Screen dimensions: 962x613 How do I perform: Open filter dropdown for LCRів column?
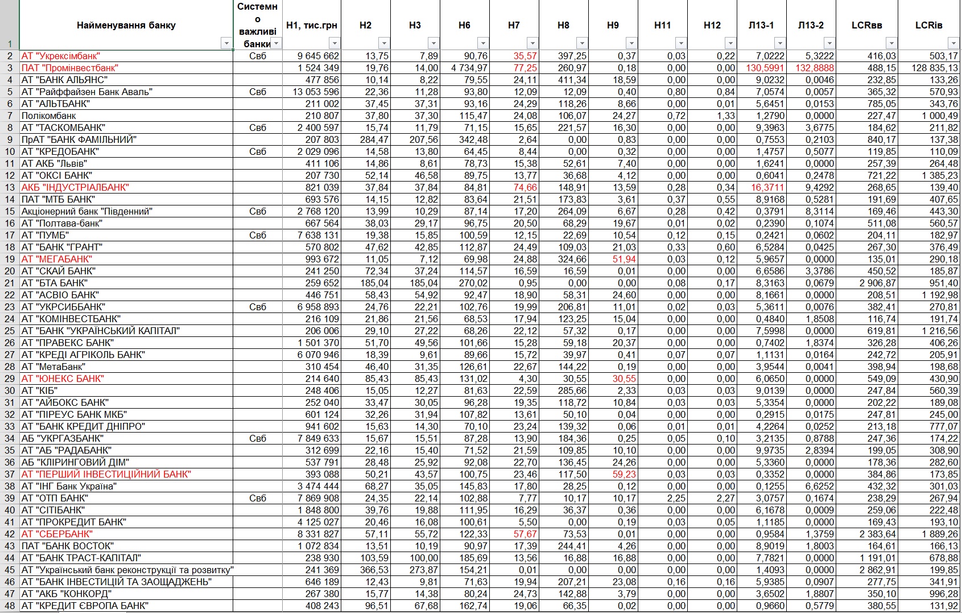coord(953,44)
